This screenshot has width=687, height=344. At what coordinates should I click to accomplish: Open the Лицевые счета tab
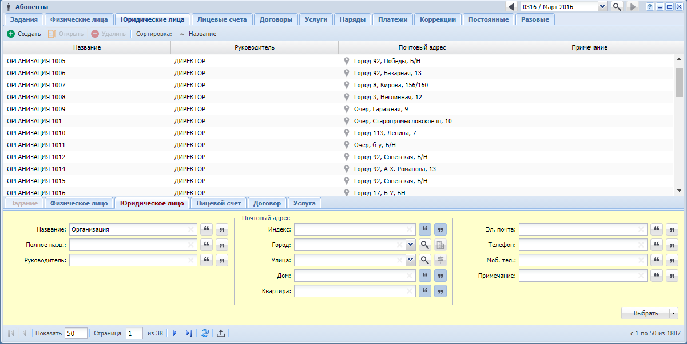point(222,19)
